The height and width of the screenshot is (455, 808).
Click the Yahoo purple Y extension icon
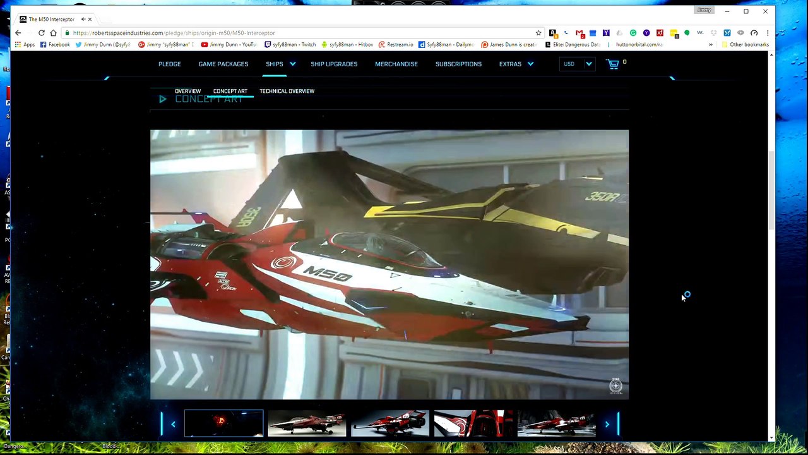(606, 33)
